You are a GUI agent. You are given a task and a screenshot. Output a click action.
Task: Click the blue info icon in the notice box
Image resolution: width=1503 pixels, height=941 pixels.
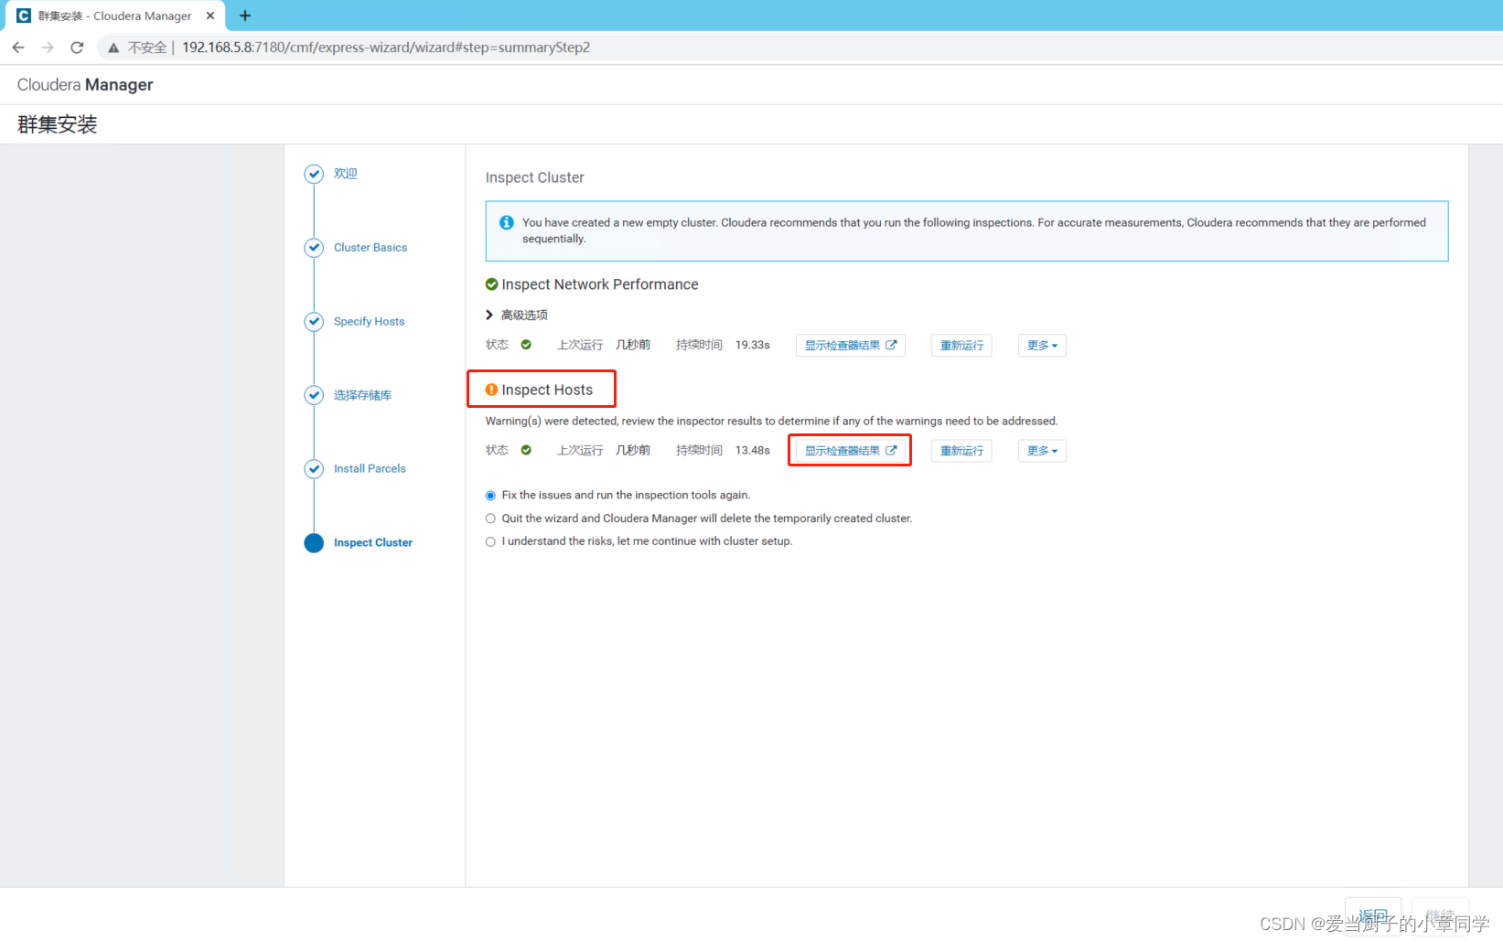point(506,222)
